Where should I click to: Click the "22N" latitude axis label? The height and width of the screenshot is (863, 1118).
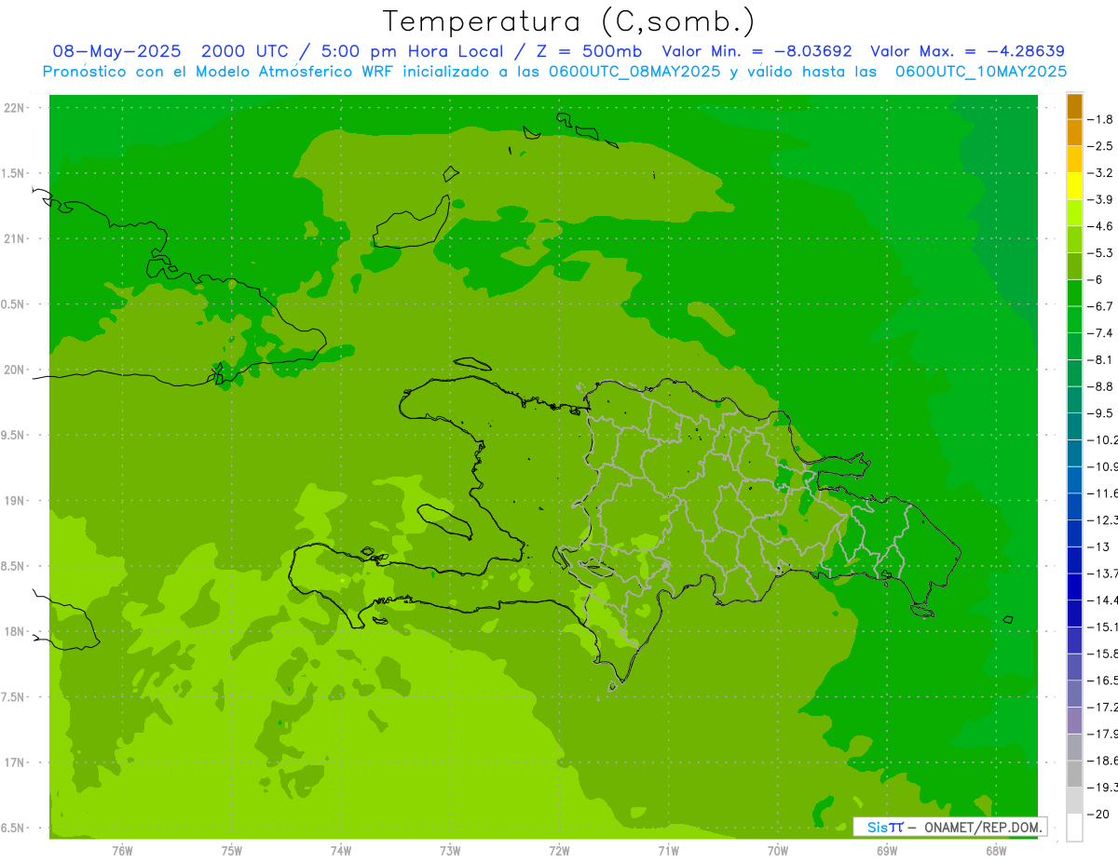15,108
